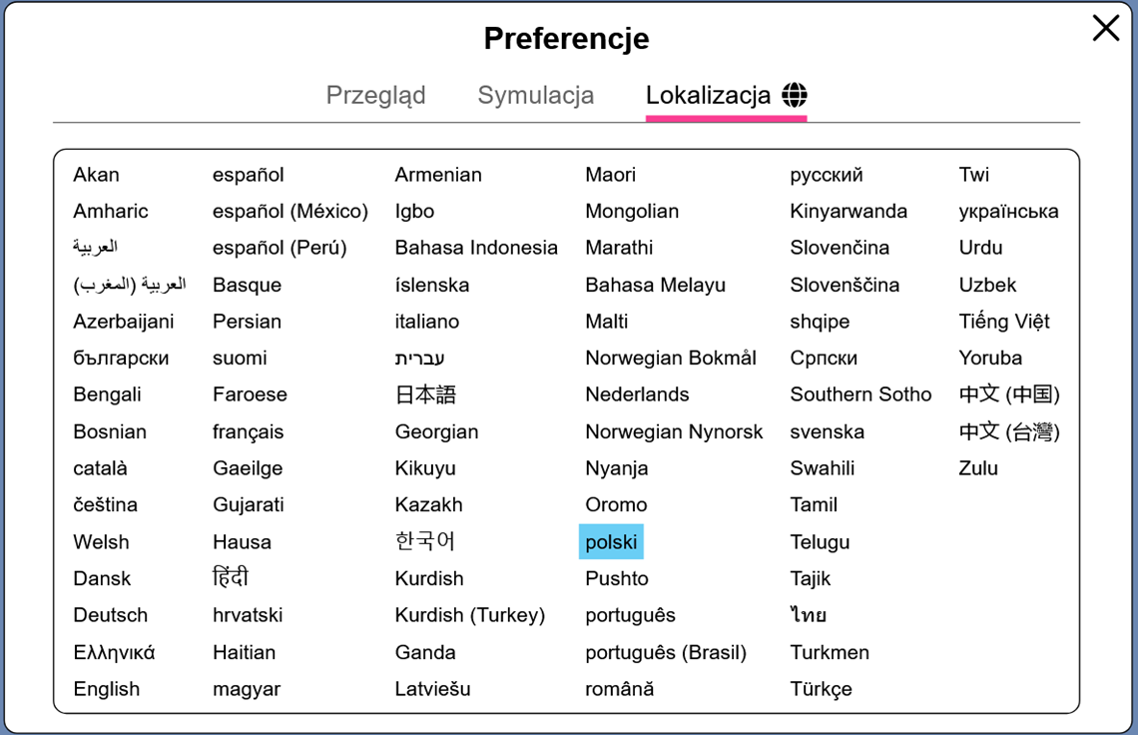
Task: Pick Bahasa Indonesia language option
Action: pos(476,248)
